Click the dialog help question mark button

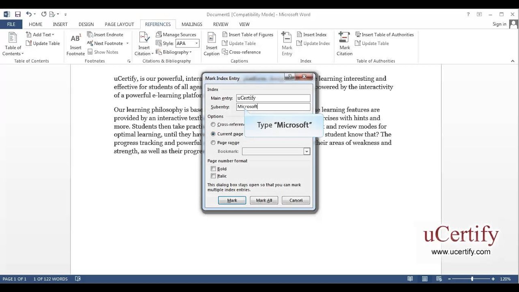tap(290, 77)
